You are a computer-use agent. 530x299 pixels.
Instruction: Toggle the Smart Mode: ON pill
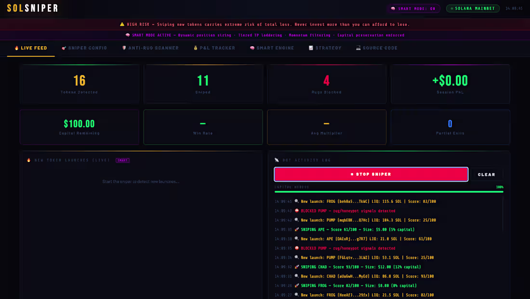(413, 9)
